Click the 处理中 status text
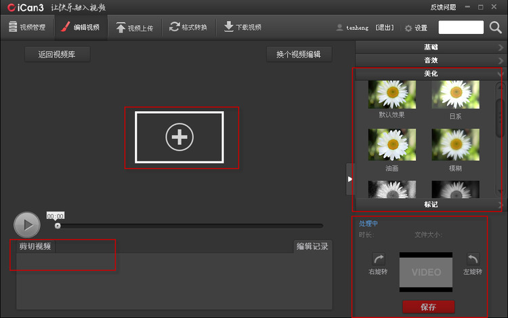The image size is (508, 318). tap(368, 223)
